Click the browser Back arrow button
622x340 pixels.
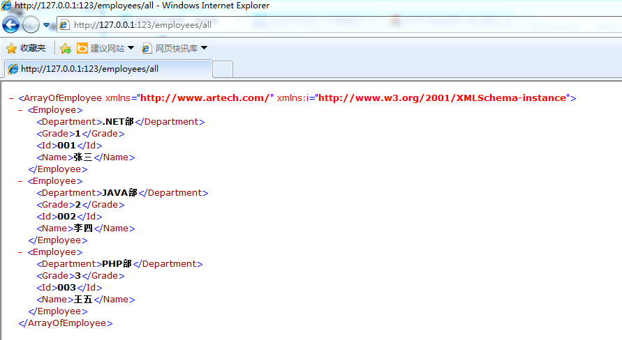(10, 25)
